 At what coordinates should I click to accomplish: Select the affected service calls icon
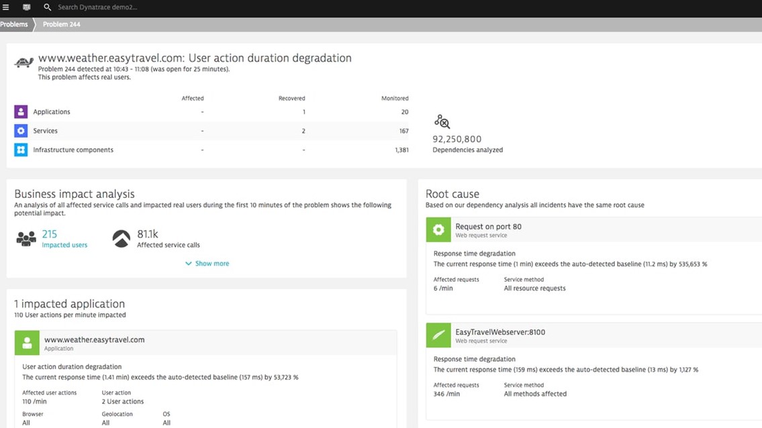tap(121, 238)
